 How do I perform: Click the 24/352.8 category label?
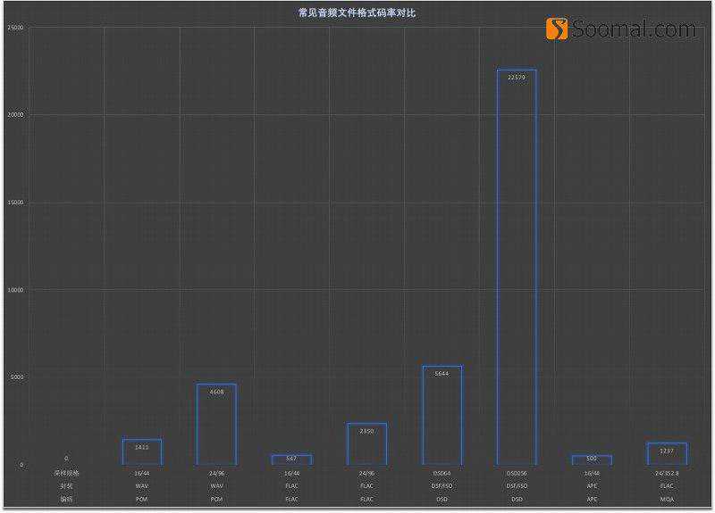pyautogui.click(x=667, y=474)
